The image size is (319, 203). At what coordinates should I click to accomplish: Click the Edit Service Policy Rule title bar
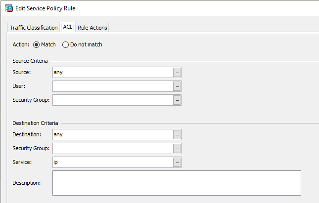pos(173,8)
